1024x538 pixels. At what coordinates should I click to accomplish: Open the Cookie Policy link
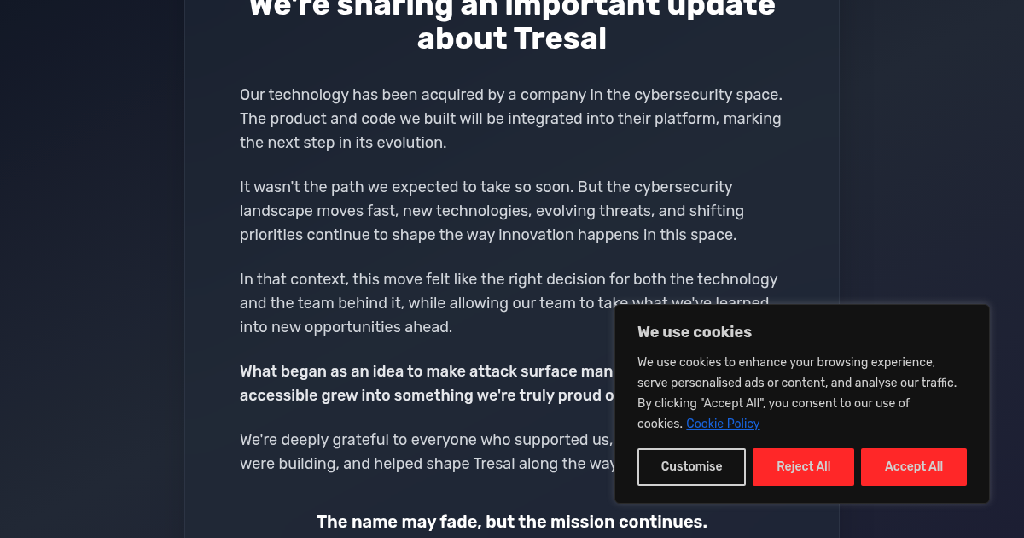722,424
